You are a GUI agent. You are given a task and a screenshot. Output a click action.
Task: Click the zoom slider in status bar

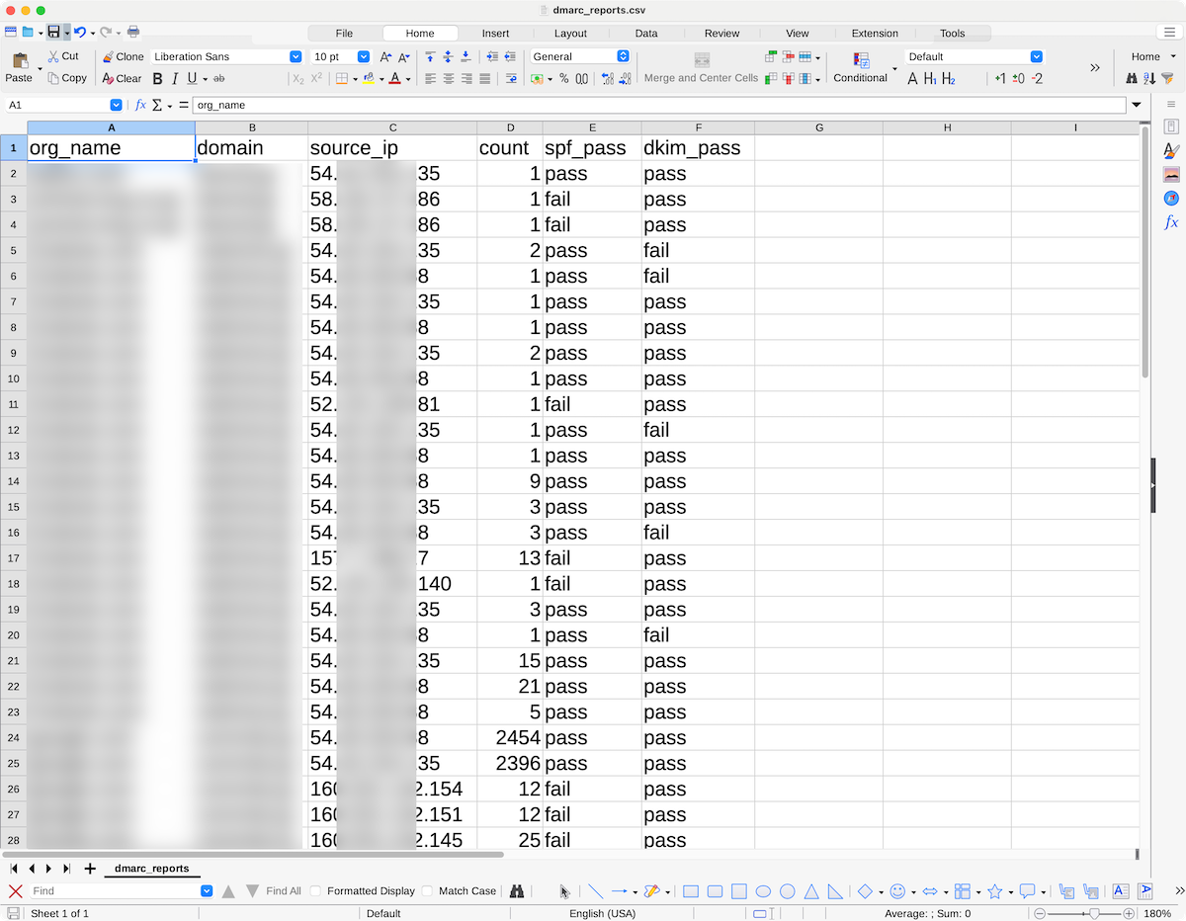tap(1093, 914)
